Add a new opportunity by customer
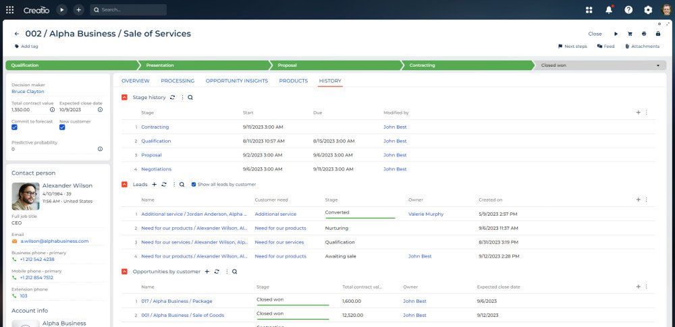This screenshot has width=675, height=327. pos(207,272)
